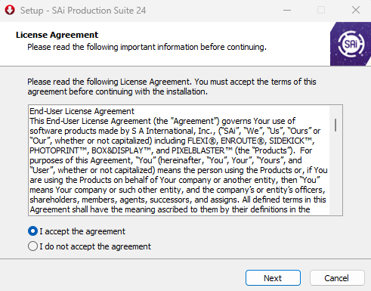The width and height of the screenshot is (371, 291).
Task: Click the license text scrollbar thumb
Action: (335, 125)
